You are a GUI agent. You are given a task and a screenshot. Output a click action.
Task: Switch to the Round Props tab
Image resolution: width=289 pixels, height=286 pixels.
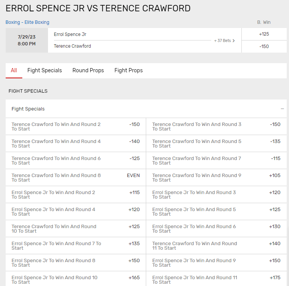[88, 70]
